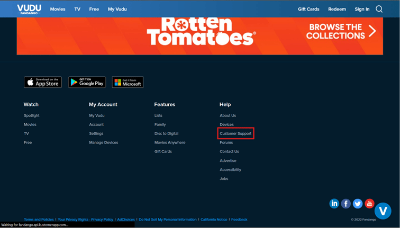
Task: Open My Vudu in the header
Action: 117,9
